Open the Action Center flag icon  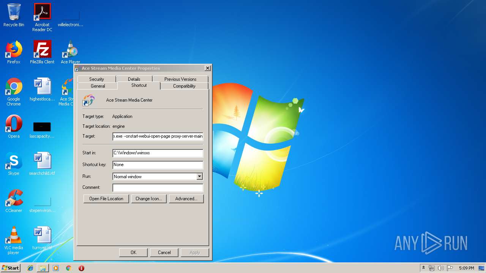pyautogui.click(x=450, y=268)
